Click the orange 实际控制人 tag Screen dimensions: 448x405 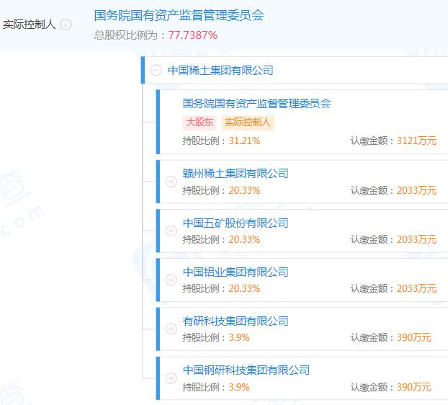248,123
